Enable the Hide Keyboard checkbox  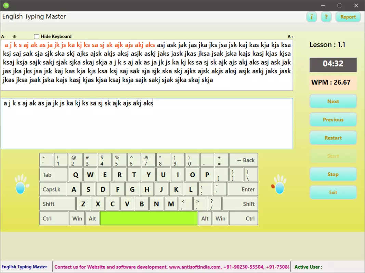37,37
